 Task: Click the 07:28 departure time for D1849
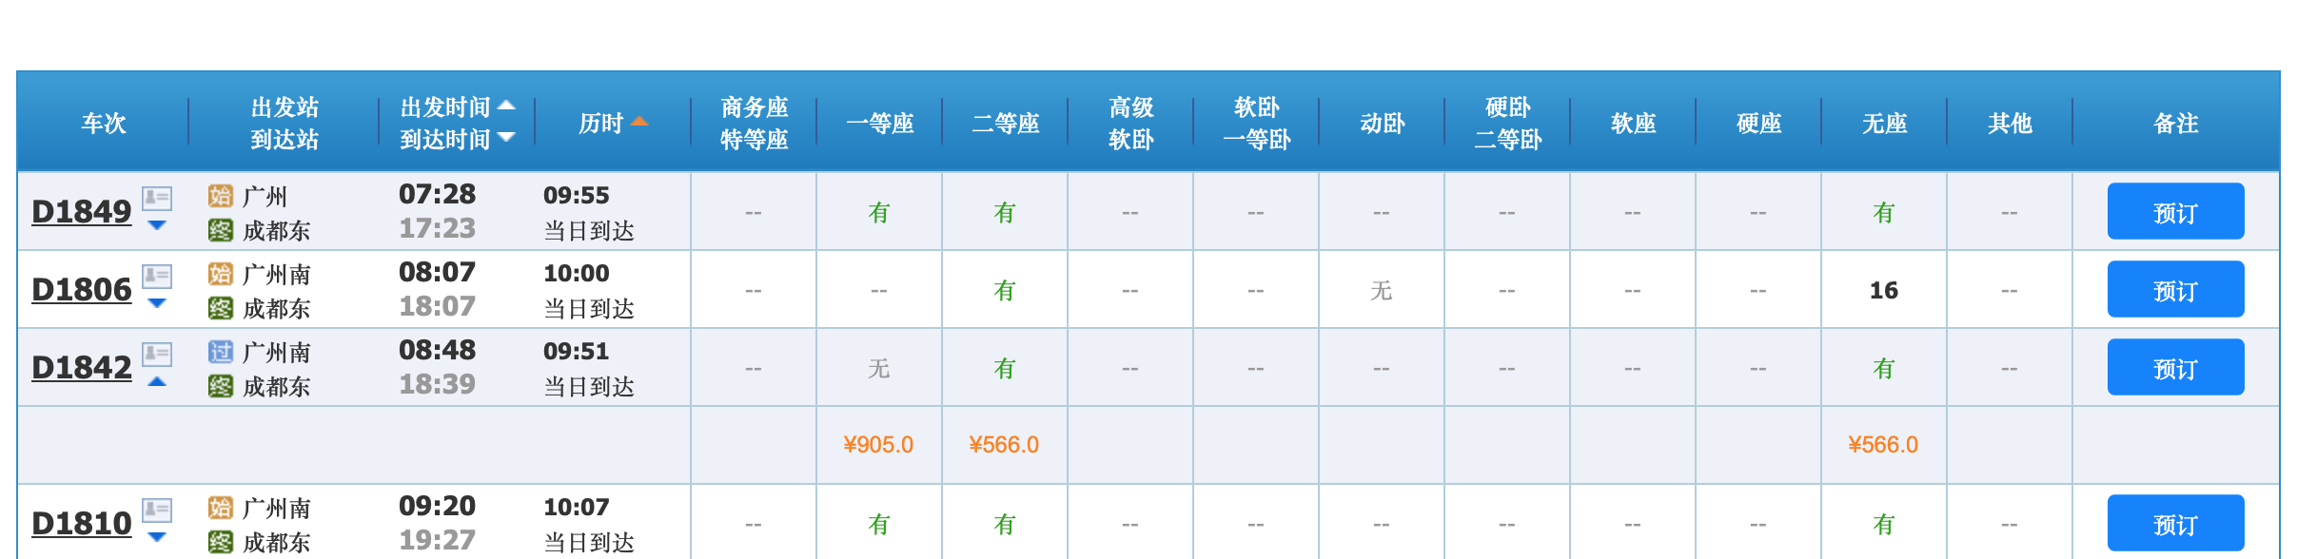[437, 194]
